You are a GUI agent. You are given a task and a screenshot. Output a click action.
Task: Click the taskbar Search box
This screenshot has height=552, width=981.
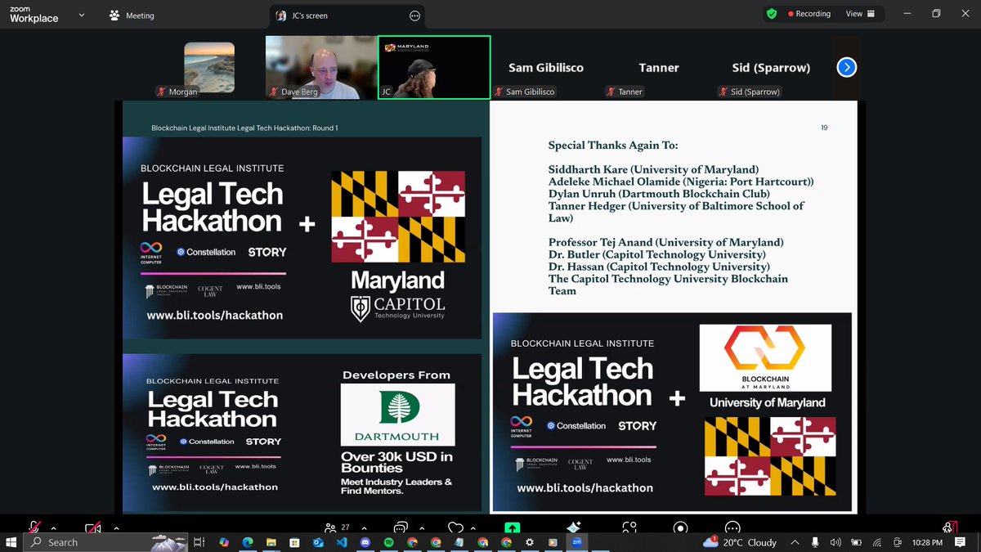click(106, 542)
